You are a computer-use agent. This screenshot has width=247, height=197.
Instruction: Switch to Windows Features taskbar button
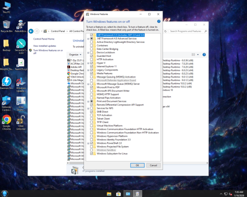(137, 194)
